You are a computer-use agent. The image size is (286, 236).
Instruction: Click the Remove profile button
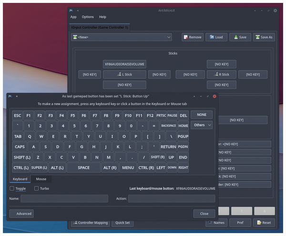click(193, 37)
